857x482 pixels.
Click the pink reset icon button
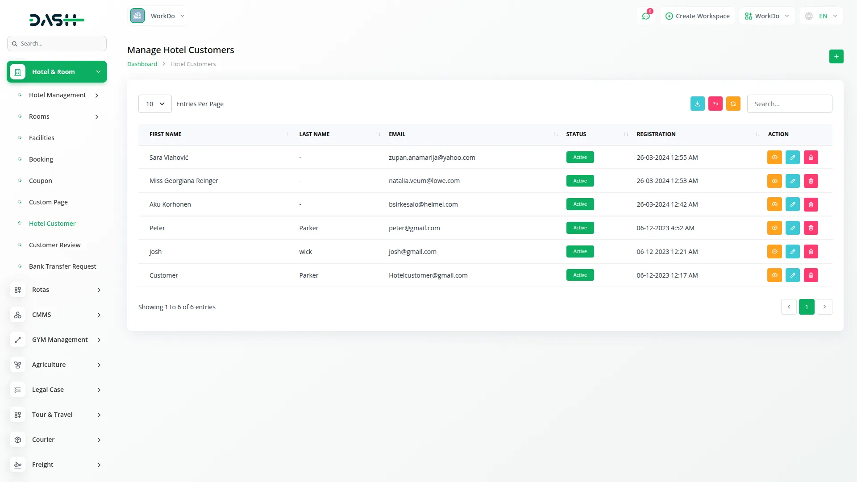point(715,104)
